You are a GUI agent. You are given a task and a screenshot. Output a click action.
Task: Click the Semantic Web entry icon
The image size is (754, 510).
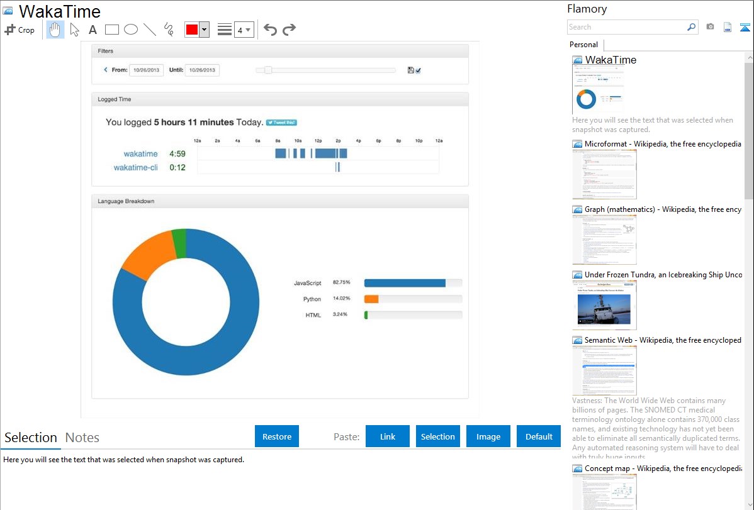coord(577,340)
